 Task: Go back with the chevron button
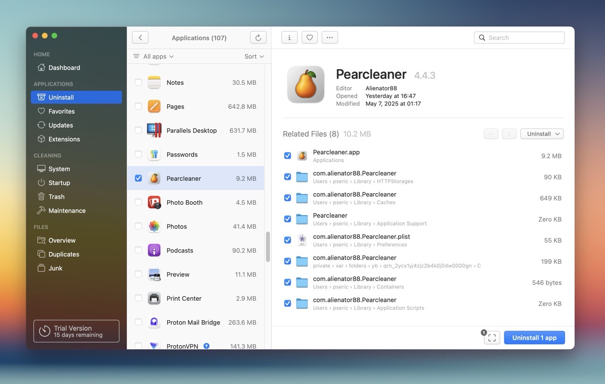click(140, 38)
